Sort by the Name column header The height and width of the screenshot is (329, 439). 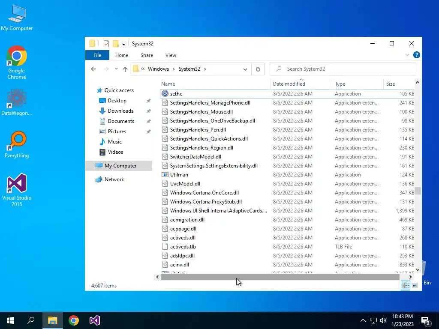click(x=215, y=84)
